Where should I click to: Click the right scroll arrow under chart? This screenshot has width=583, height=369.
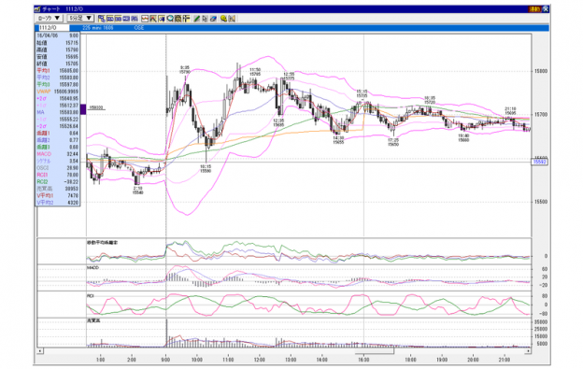point(528,351)
